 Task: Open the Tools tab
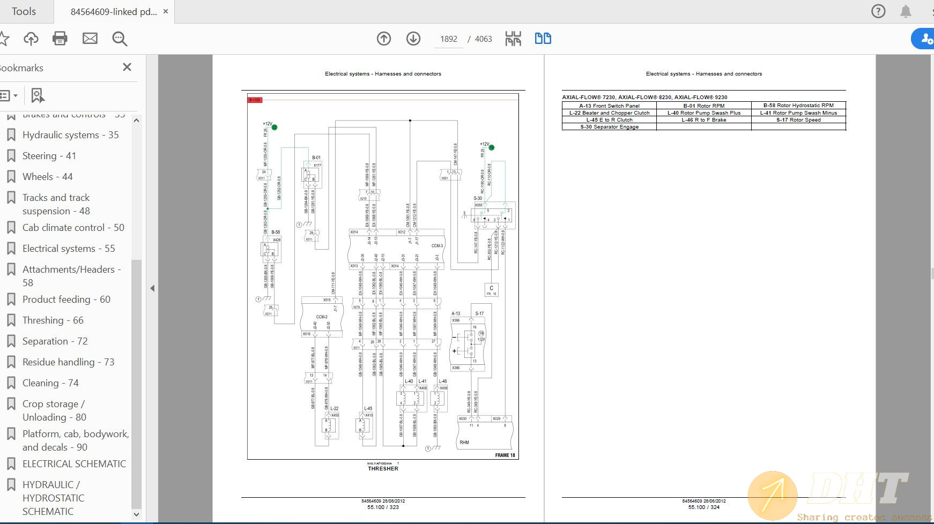(24, 11)
